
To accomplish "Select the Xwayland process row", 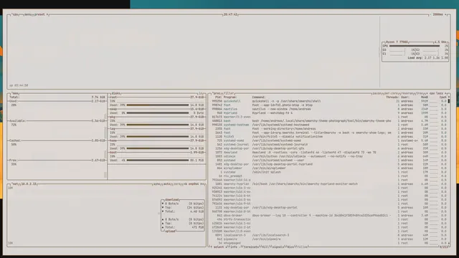I will [x=329, y=153].
